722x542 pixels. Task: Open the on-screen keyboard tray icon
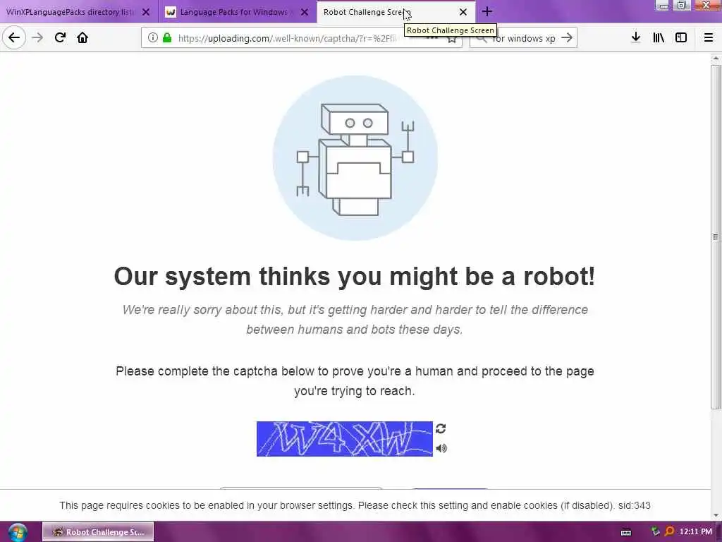626,532
